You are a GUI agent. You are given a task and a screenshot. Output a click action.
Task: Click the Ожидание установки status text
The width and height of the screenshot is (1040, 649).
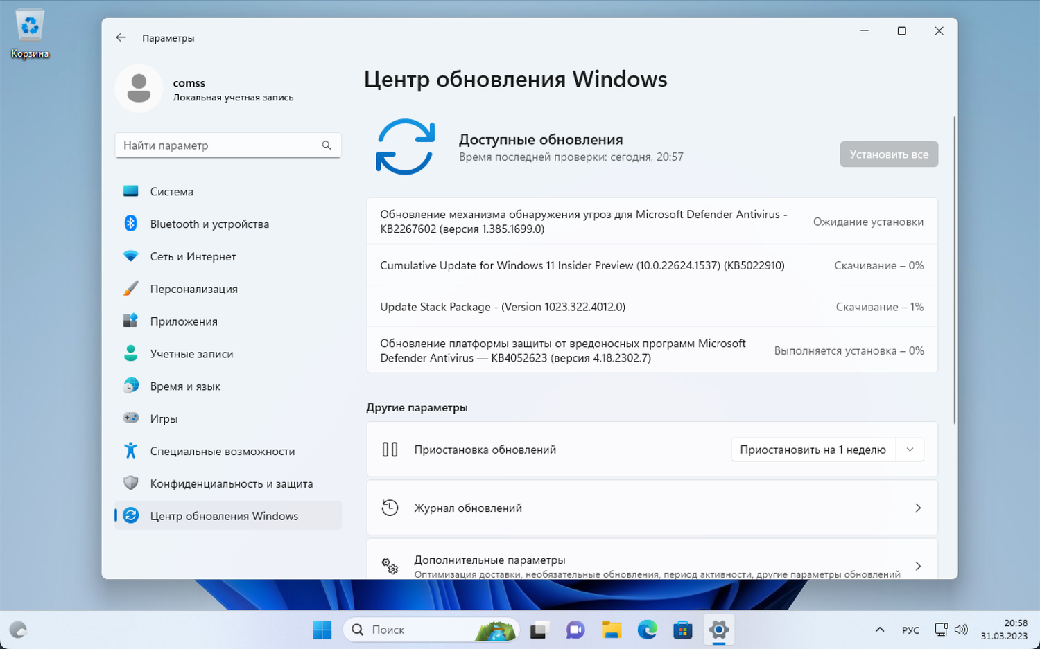pyautogui.click(x=868, y=222)
